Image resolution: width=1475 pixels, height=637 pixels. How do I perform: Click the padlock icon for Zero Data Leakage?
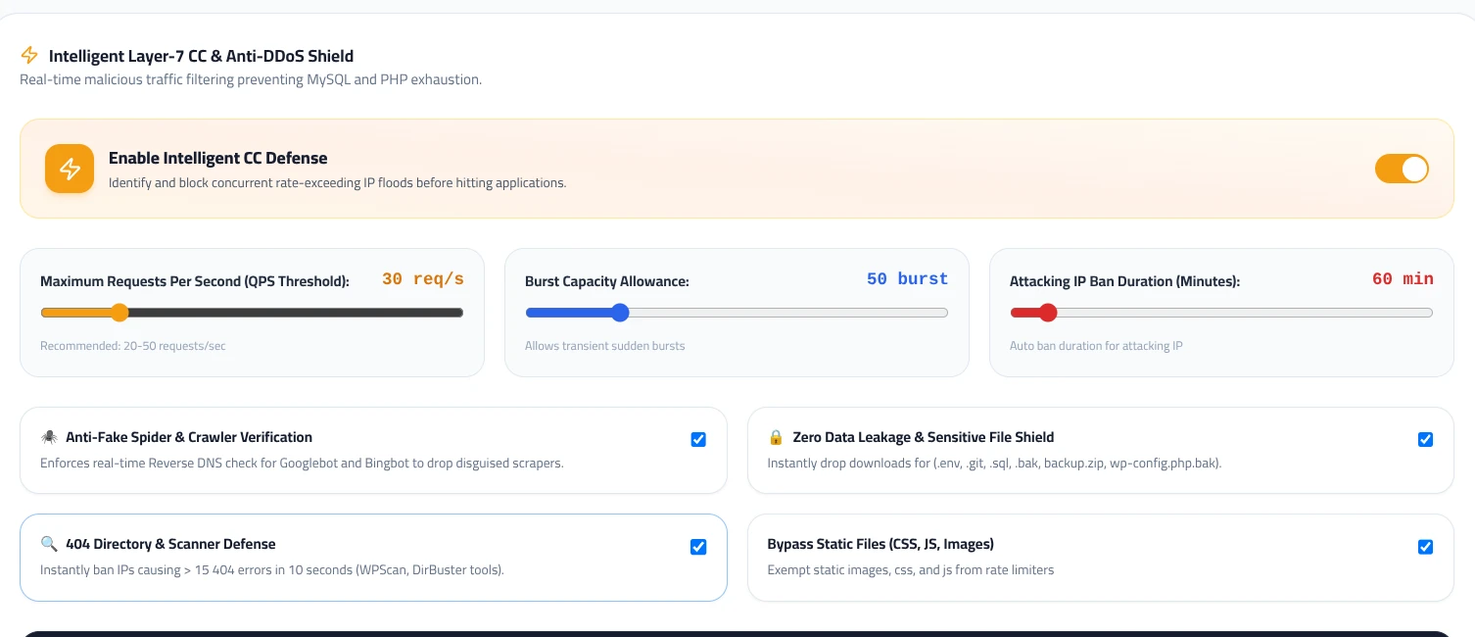(776, 437)
